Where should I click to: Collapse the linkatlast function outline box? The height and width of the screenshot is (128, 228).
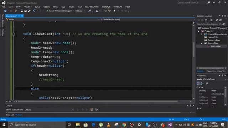tap(14, 34)
